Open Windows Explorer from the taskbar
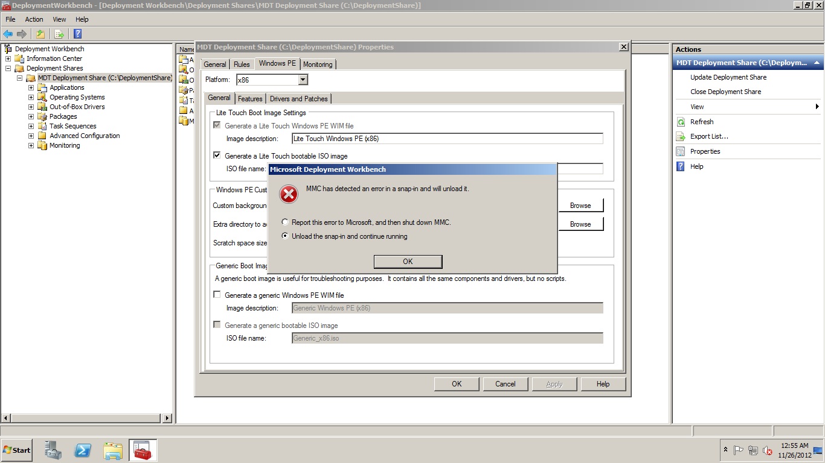Screen dimensions: 825x463 point(113,450)
